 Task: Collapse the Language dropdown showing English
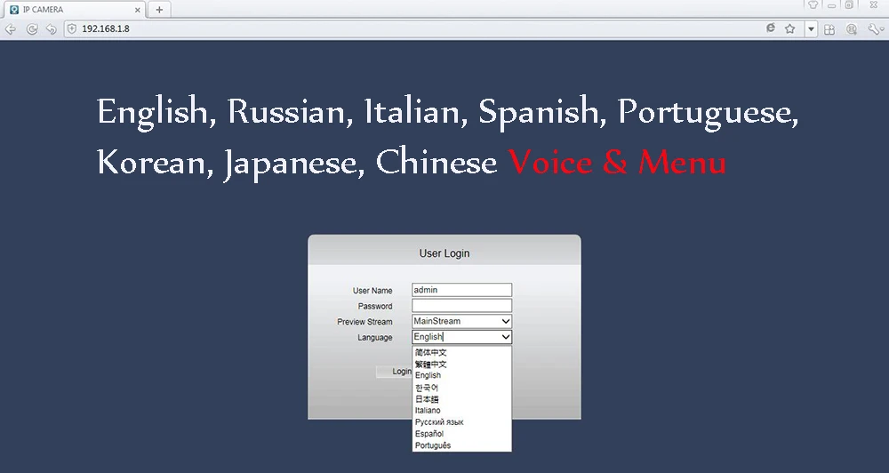461,337
